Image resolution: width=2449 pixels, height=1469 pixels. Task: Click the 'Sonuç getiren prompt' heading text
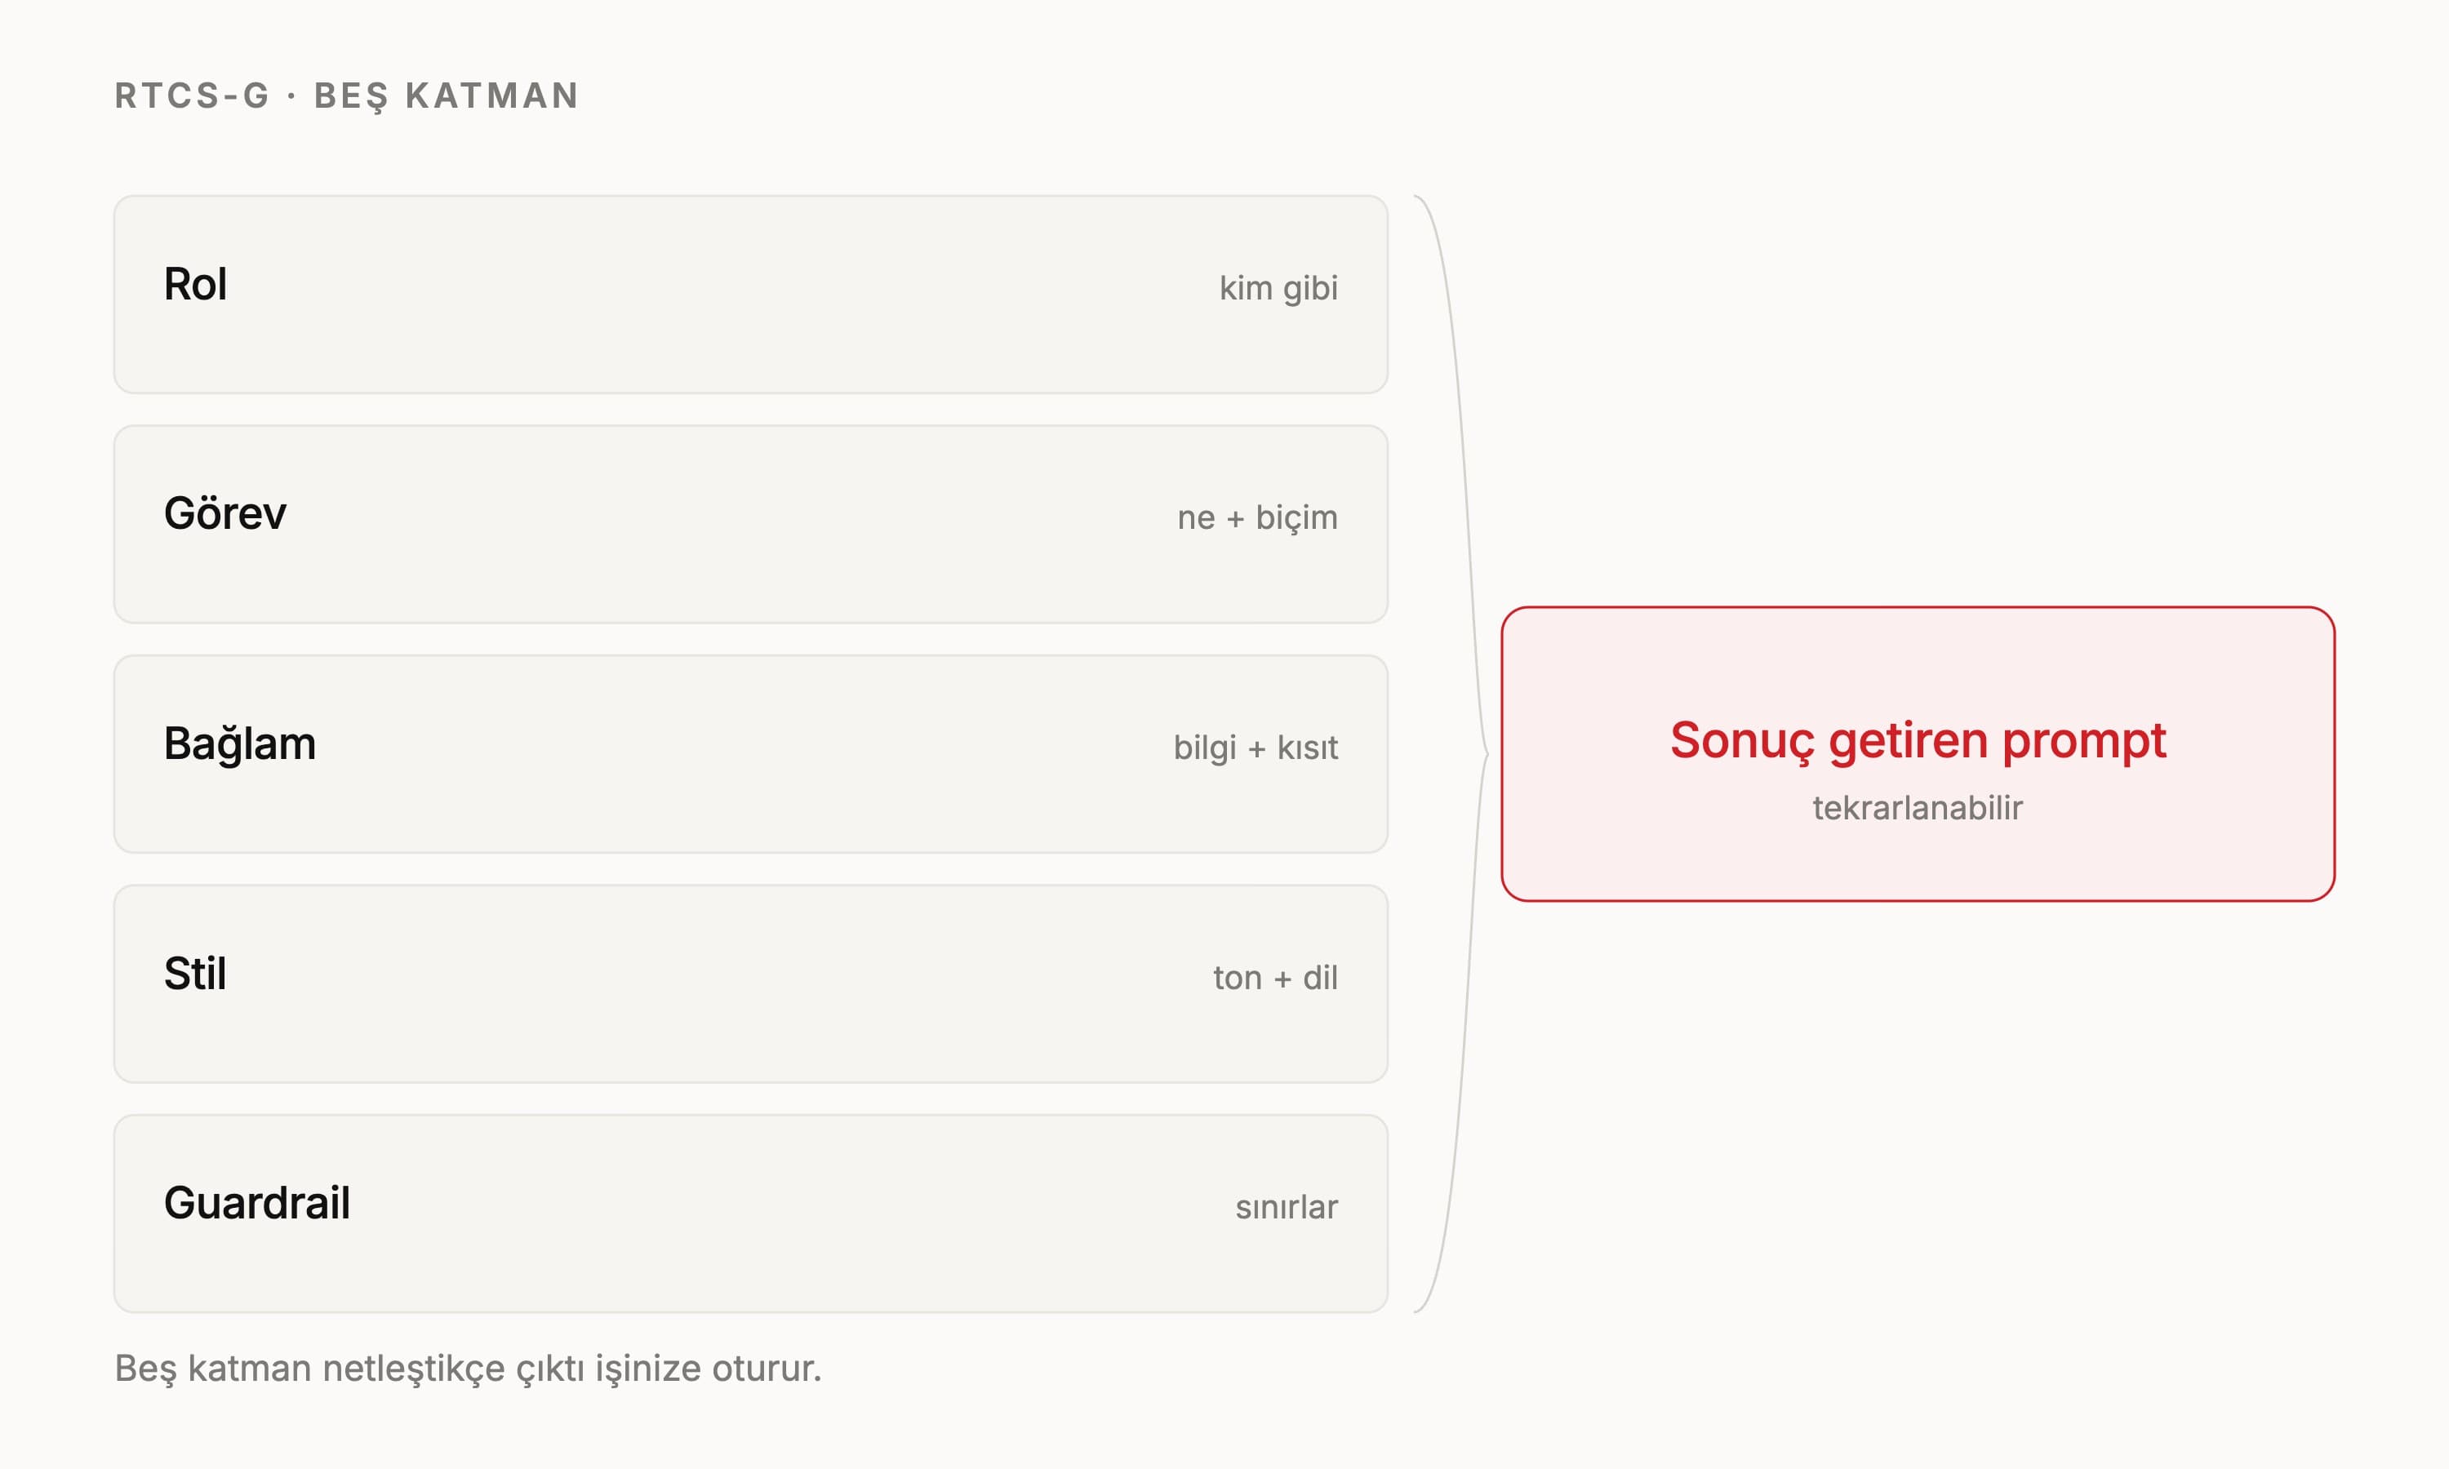click(x=1918, y=740)
